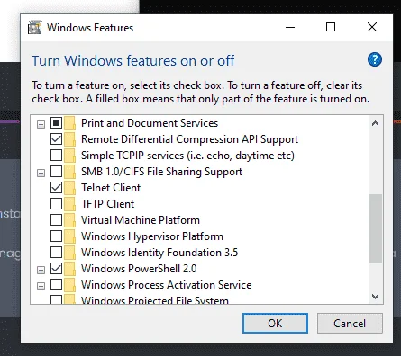The height and width of the screenshot is (356, 401).
Task: Uncheck the Telnet Client checkbox
Action: [56, 188]
